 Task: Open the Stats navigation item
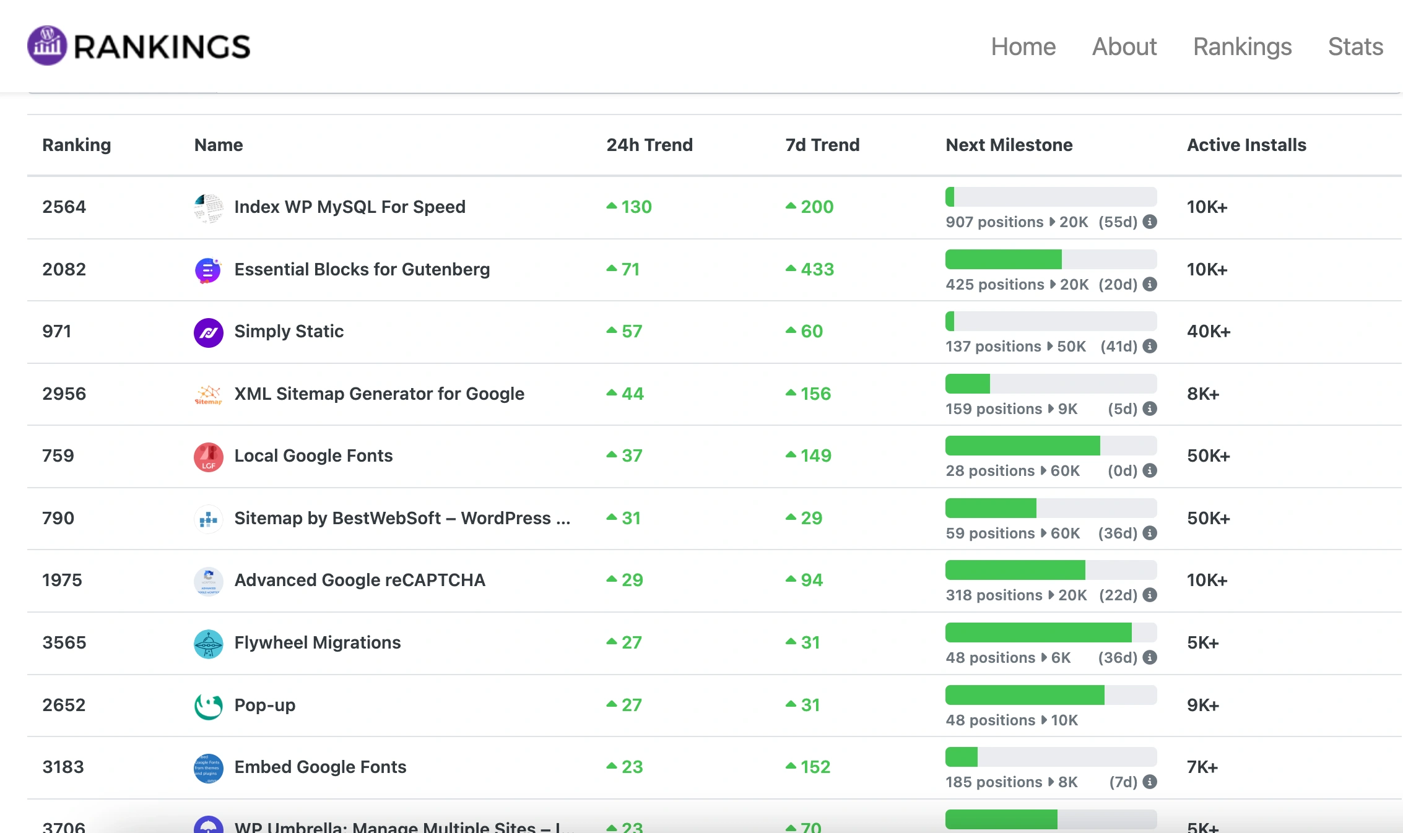point(1355,47)
